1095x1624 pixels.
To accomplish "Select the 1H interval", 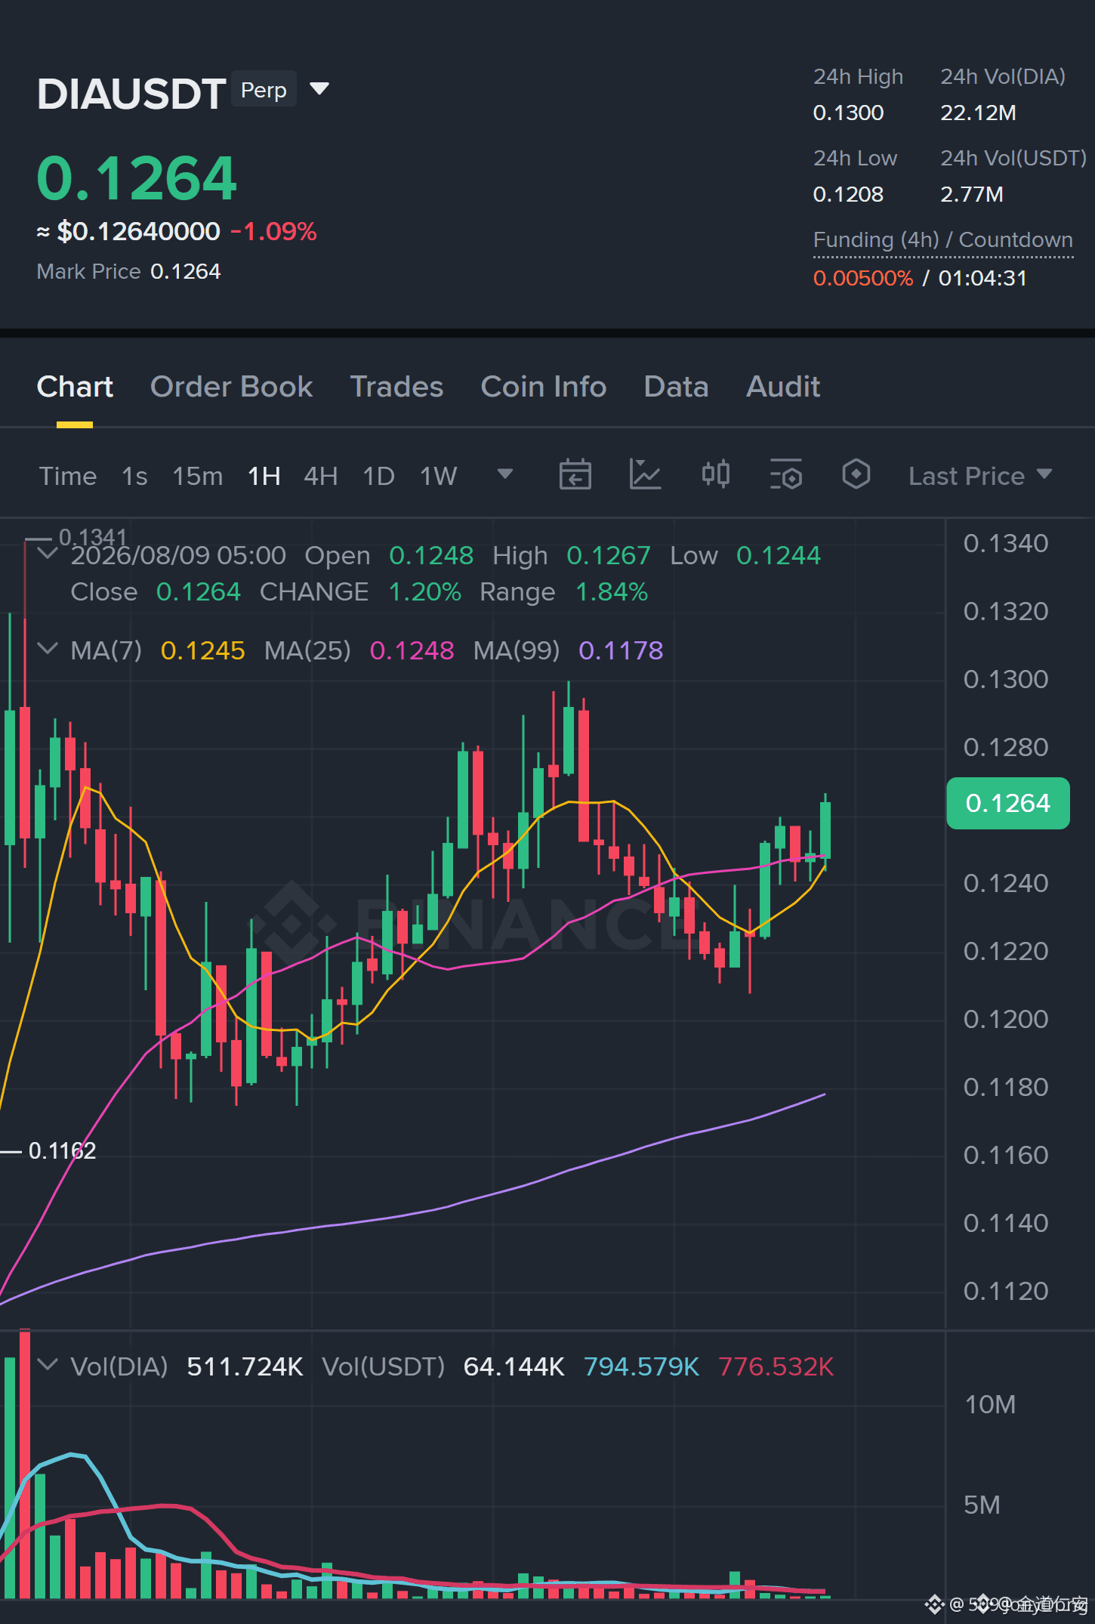I will tap(264, 476).
